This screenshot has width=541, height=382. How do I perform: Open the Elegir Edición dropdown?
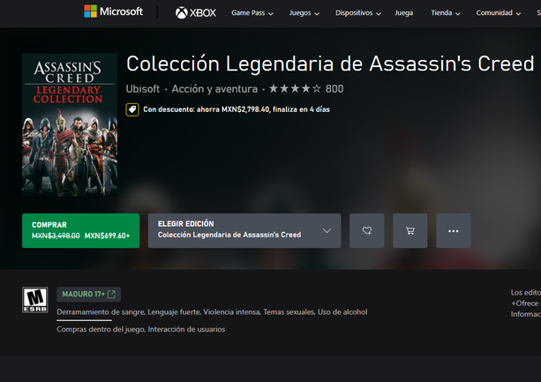[x=244, y=230]
